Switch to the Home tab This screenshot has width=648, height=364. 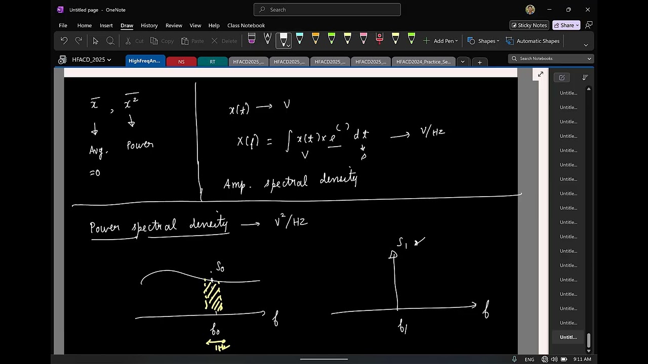coord(85,25)
